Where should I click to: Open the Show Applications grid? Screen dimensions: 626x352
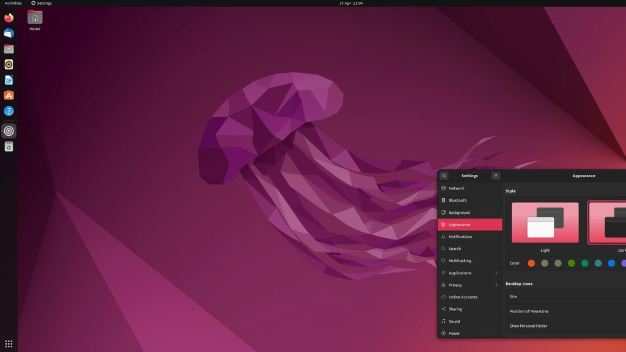pyautogui.click(x=8, y=343)
